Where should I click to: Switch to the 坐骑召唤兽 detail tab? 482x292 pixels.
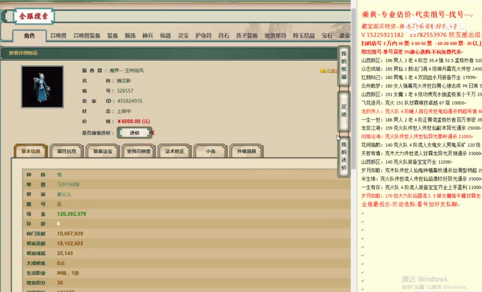click(139, 151)
